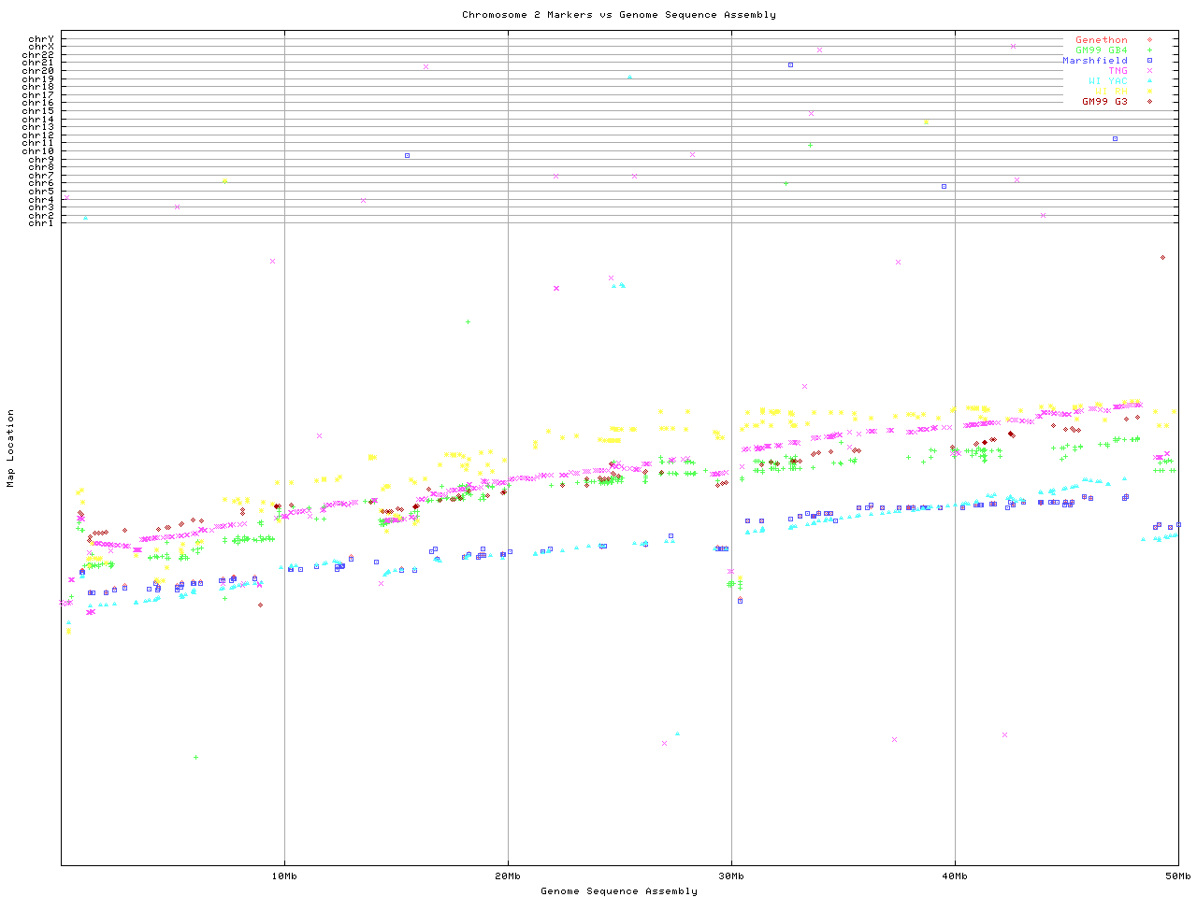Click the 'Genome Sequence Assembly' x-axis title
This screenshot has width=1197, height=897.
pyautogui.click(x=618, y=891)
